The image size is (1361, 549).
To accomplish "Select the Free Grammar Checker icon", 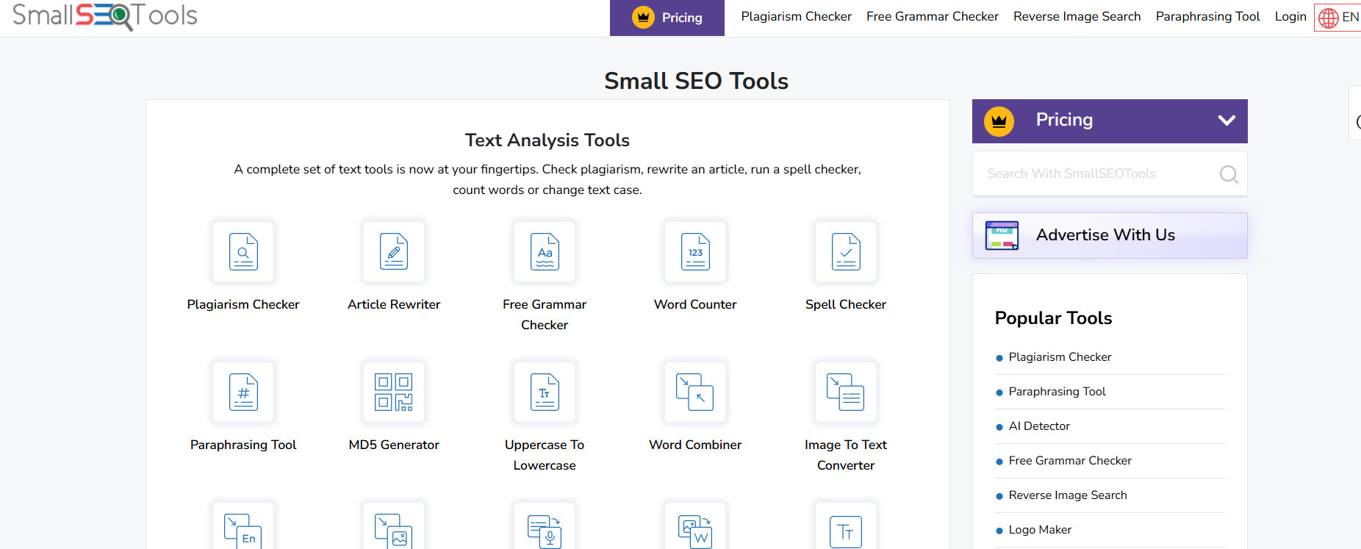I will [x=545, y=252].
